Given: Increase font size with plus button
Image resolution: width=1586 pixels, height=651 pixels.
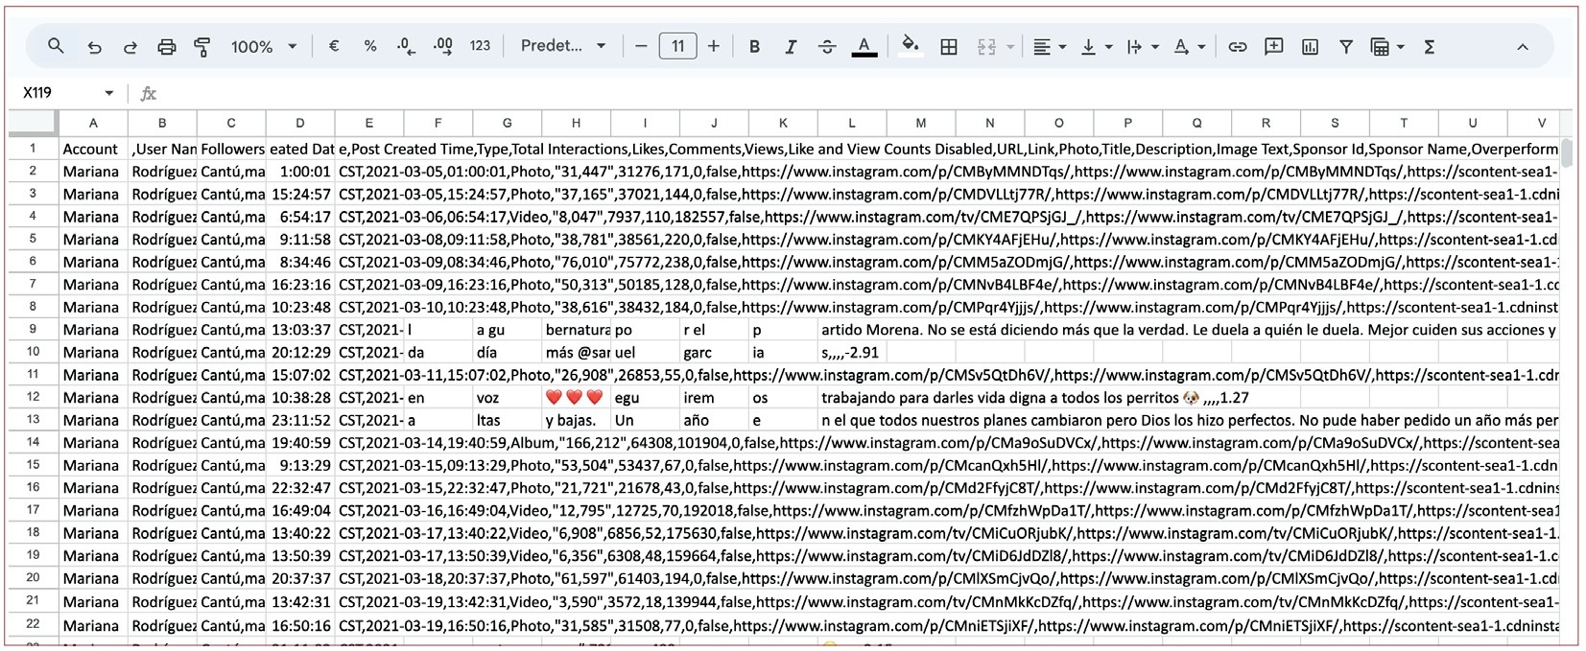Looking at the screenshot, I should pyautogui.click(x=714, y=46).
